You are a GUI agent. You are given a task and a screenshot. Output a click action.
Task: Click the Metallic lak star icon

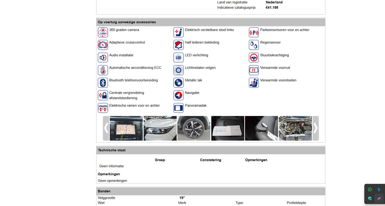tap(178, 82)
